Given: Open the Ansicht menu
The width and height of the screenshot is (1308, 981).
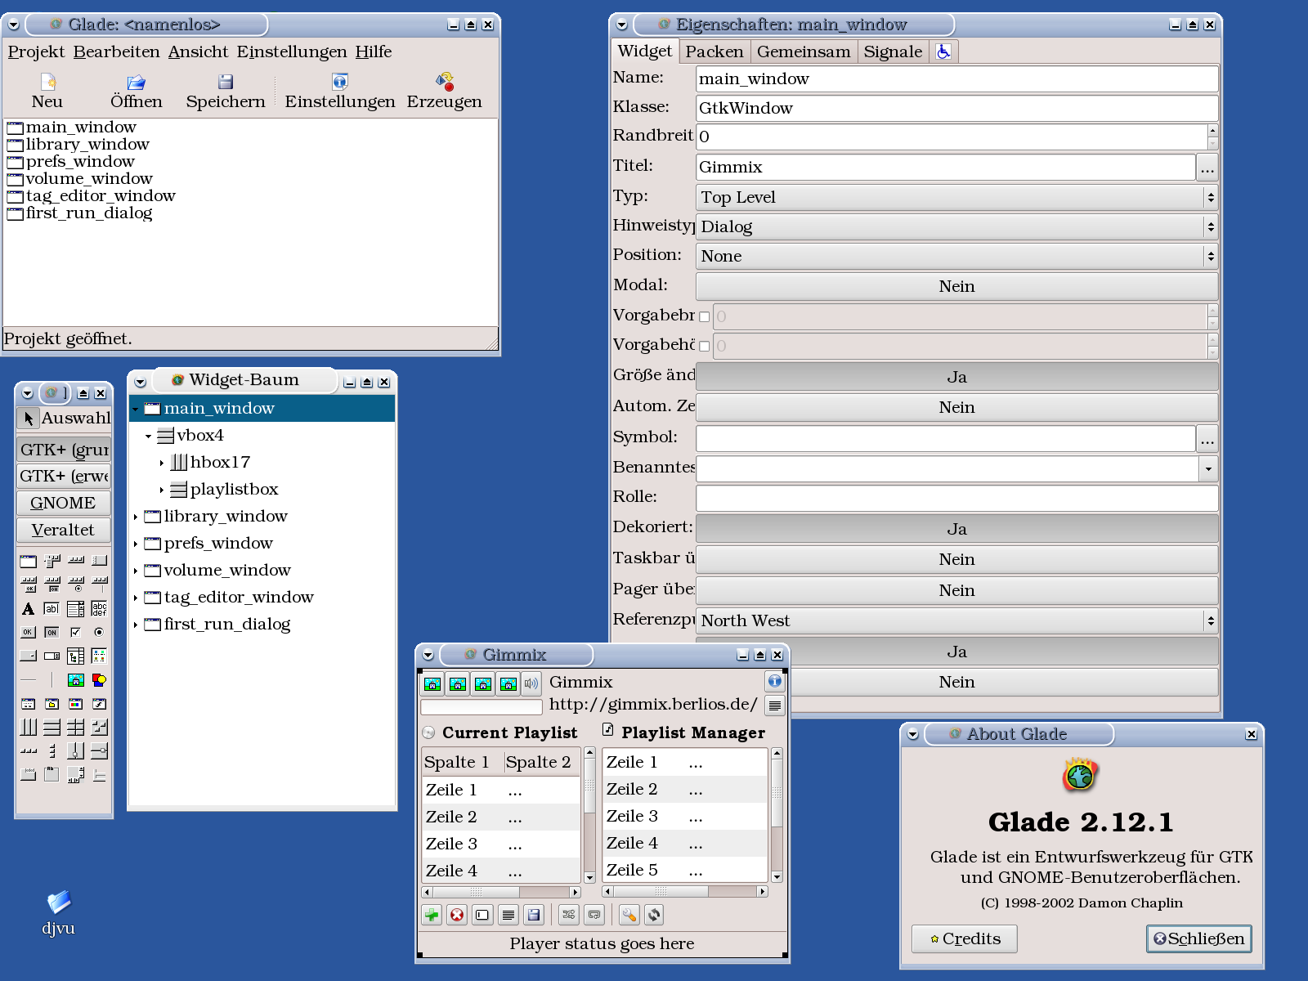Looking at the screenshot, I should click(199, 52).
